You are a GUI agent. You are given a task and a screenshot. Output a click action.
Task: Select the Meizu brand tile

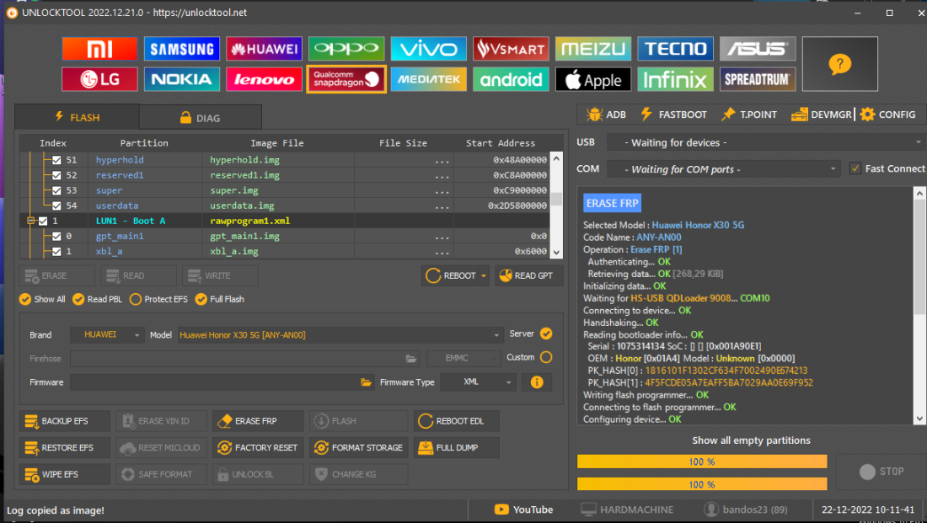(593, 49)
